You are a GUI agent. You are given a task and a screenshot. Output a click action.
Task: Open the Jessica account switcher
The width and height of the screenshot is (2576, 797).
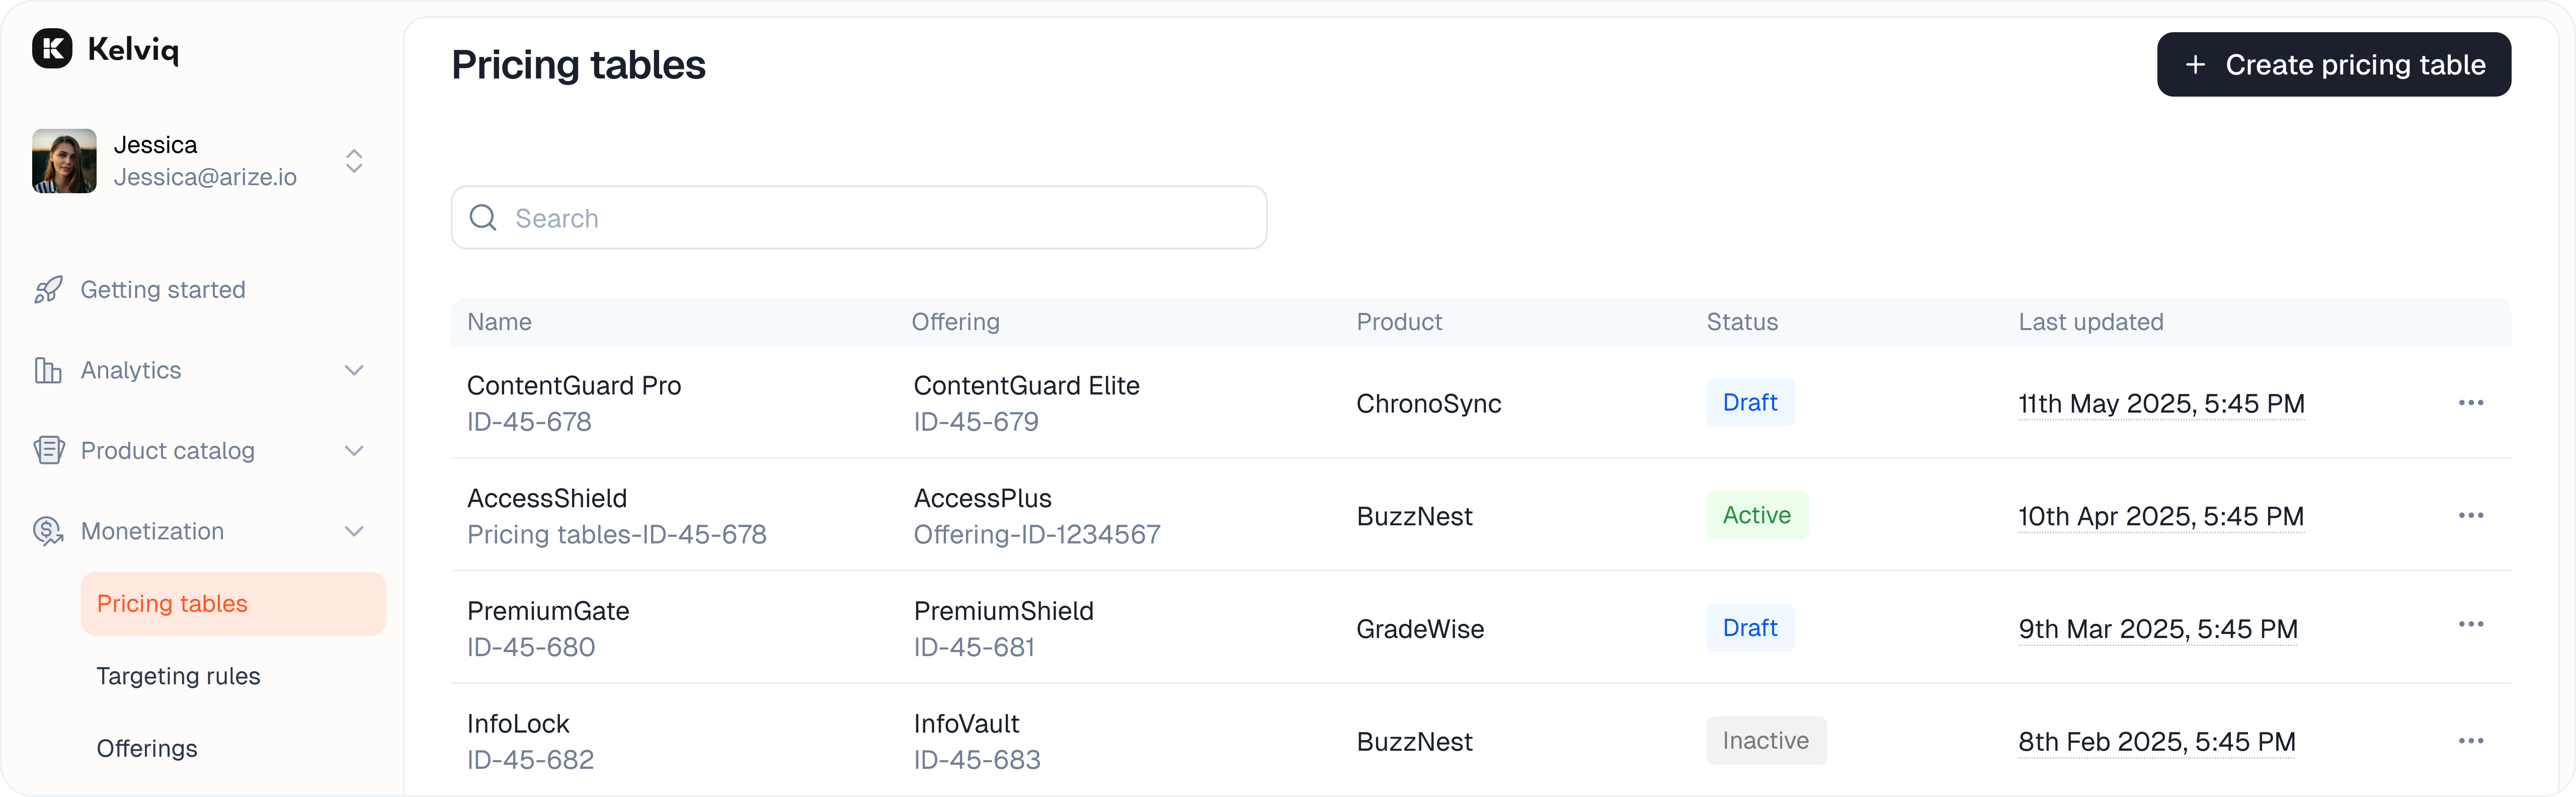coord(354,161)
